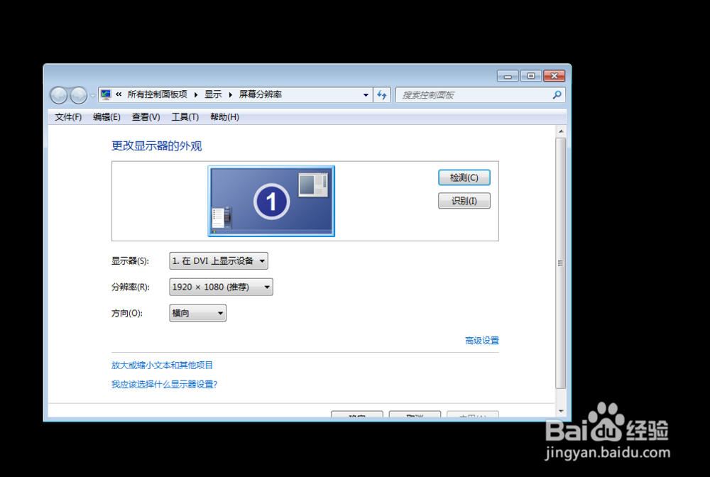Go to 所有控制面板项 breadcrumb
This screenshot has width=710, height=477.
tap(157, 94)
